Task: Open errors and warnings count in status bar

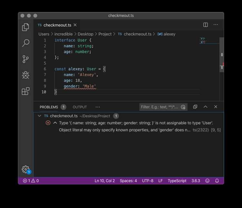Action: [31, 181]
